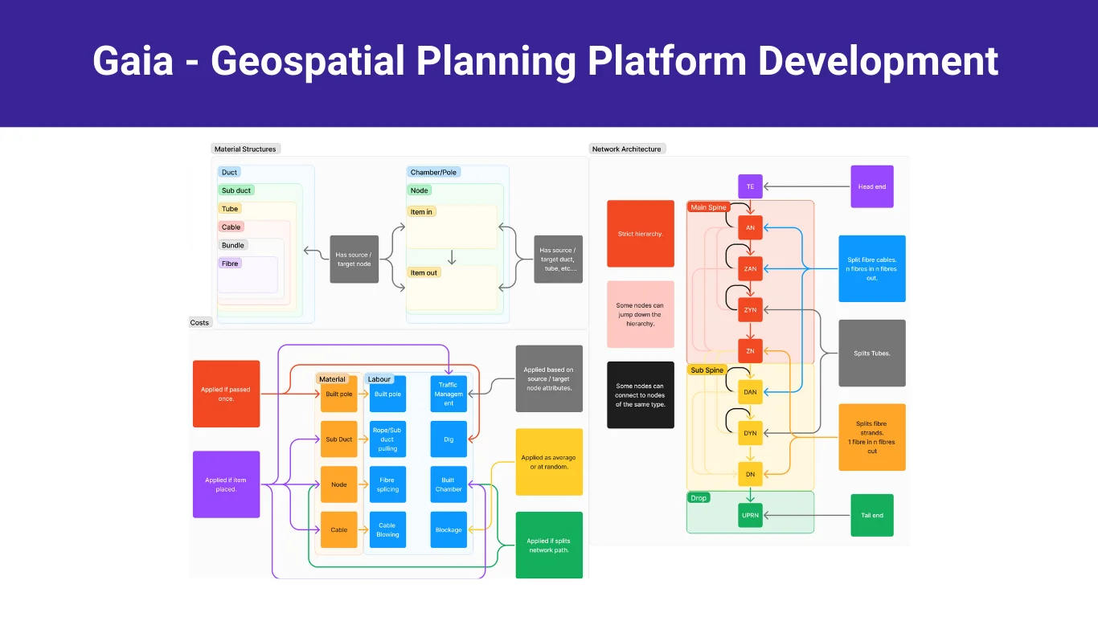Select the Cable Blowing labour block
This screenshot has height=617, width=1098.
387,529
